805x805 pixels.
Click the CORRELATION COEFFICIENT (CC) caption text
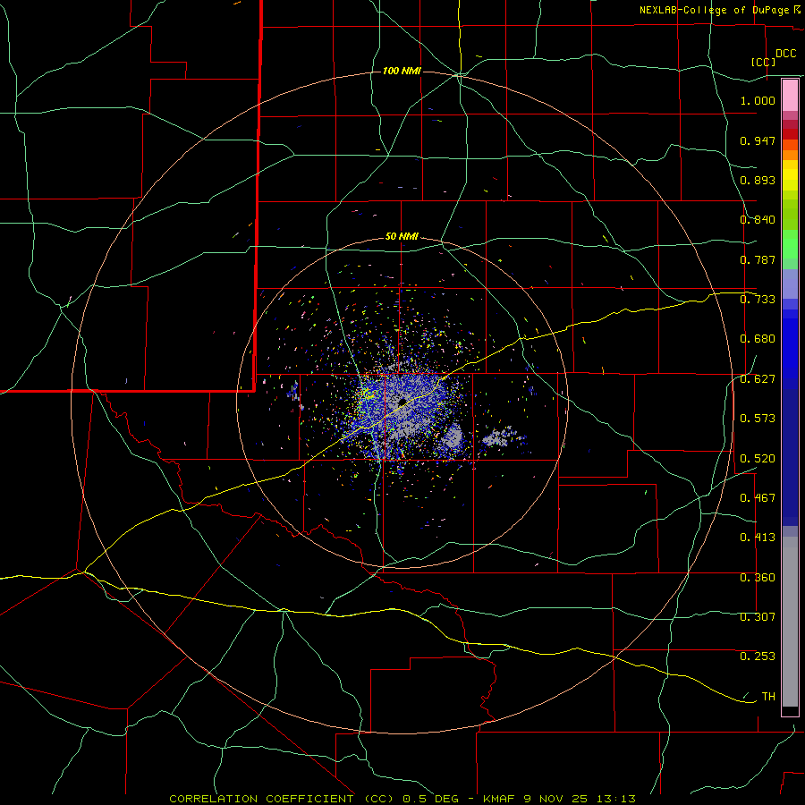tap(282, 799)
